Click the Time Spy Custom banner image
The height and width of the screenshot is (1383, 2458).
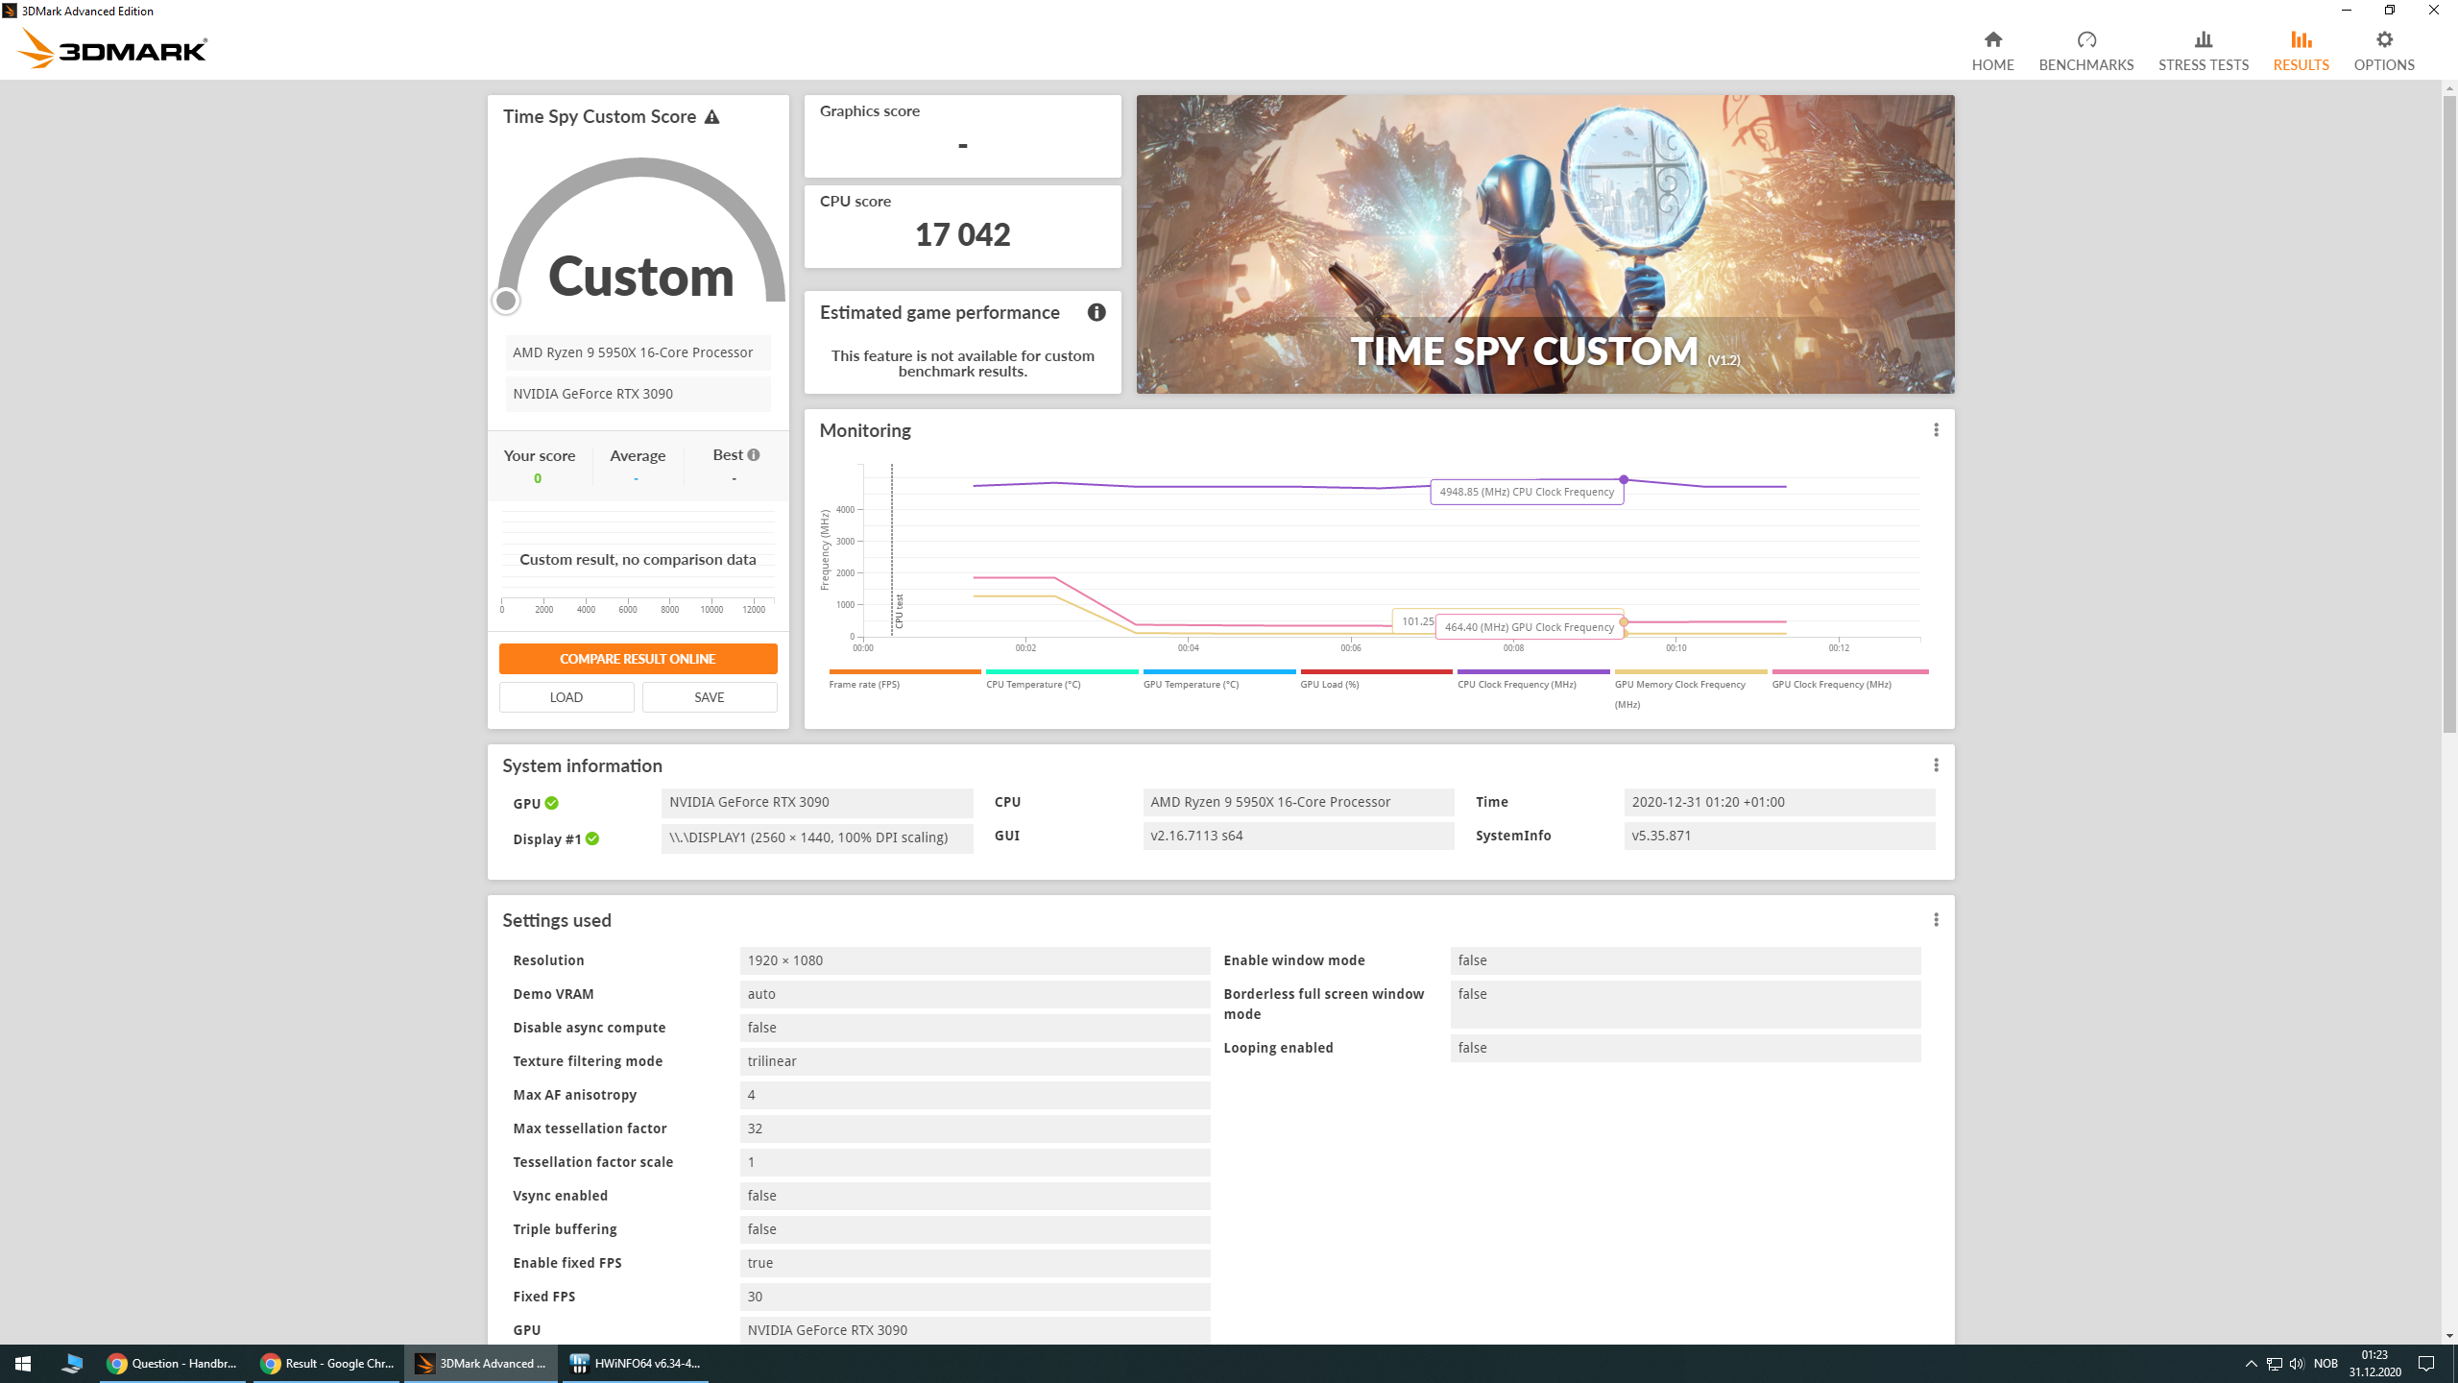pyautogui.click(x=1545, y=244)
